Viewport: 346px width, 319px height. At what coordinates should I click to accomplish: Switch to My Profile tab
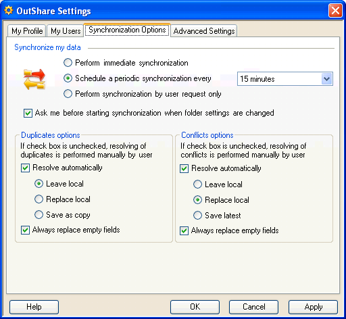click(27, 31)
